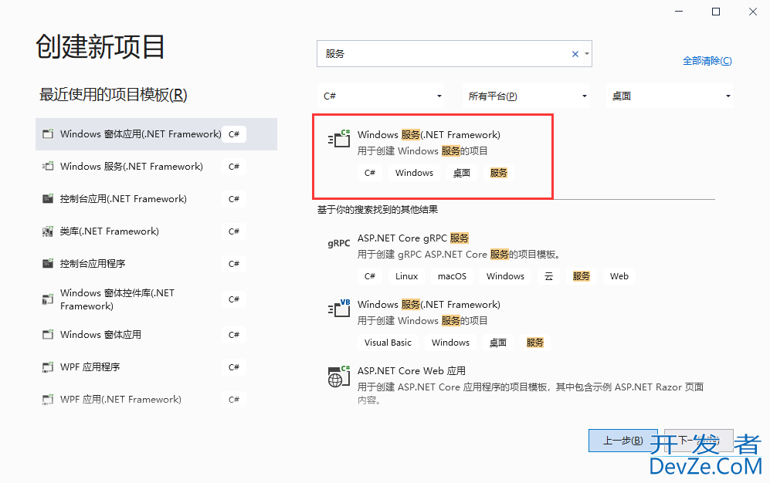Click the C# badge beside WPF 应用程序
770x483 pixels.
coord(234,366)
